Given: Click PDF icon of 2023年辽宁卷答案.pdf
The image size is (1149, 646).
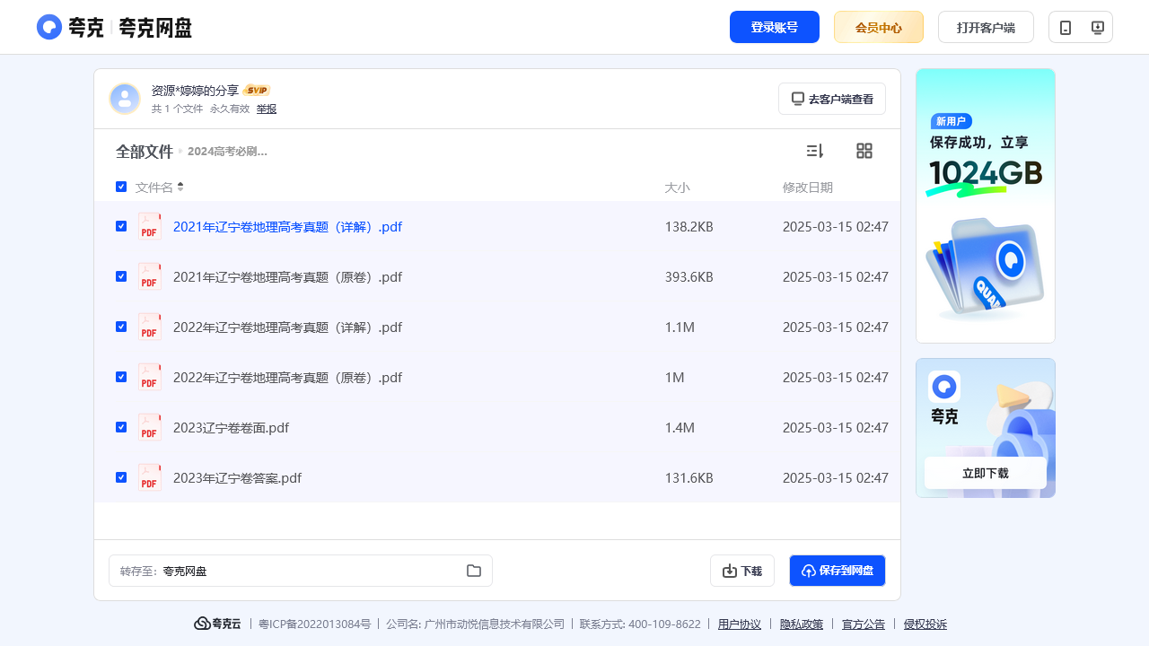Looking at the screenshot, I should 150,477.
